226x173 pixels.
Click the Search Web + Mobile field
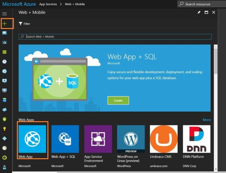pyautogui.click(x=115, y=36)
